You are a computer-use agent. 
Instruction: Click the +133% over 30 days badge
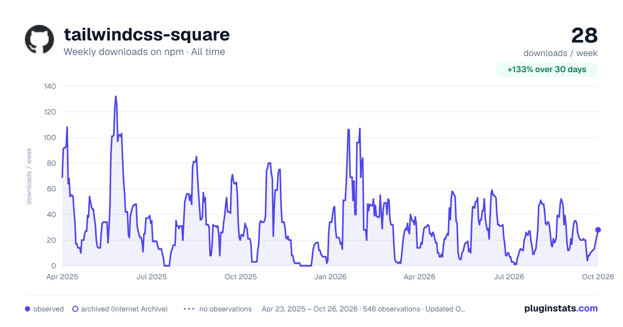click(547, 70)
